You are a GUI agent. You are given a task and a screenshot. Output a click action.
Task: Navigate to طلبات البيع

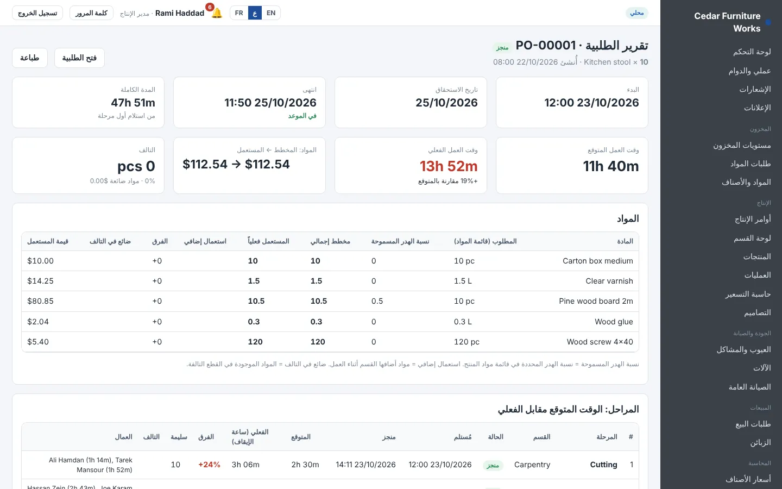753,424
